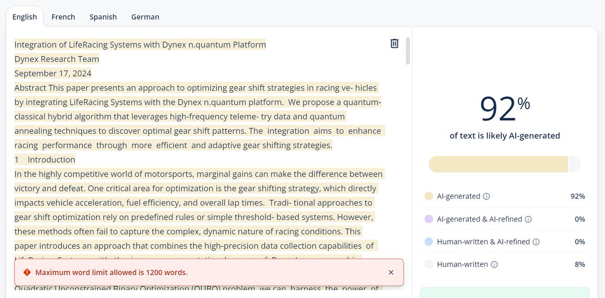The height and width of the screenshot is (298, 605).
Task: Switch to the Spanish tab
Action: coord(103,17)
